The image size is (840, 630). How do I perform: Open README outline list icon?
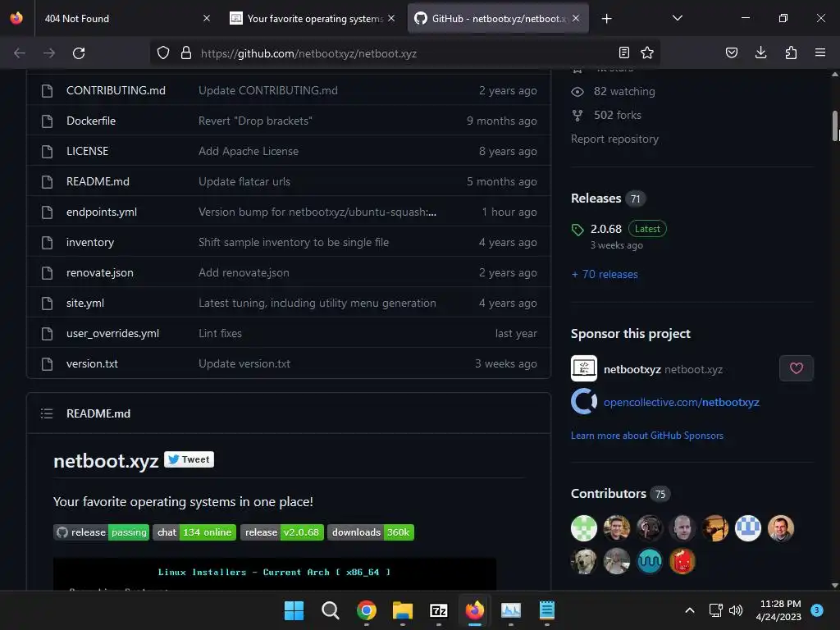47,413
